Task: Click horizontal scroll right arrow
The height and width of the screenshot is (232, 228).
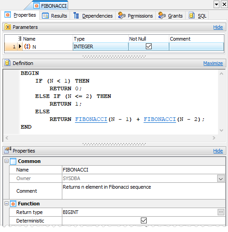Action: 214,138
